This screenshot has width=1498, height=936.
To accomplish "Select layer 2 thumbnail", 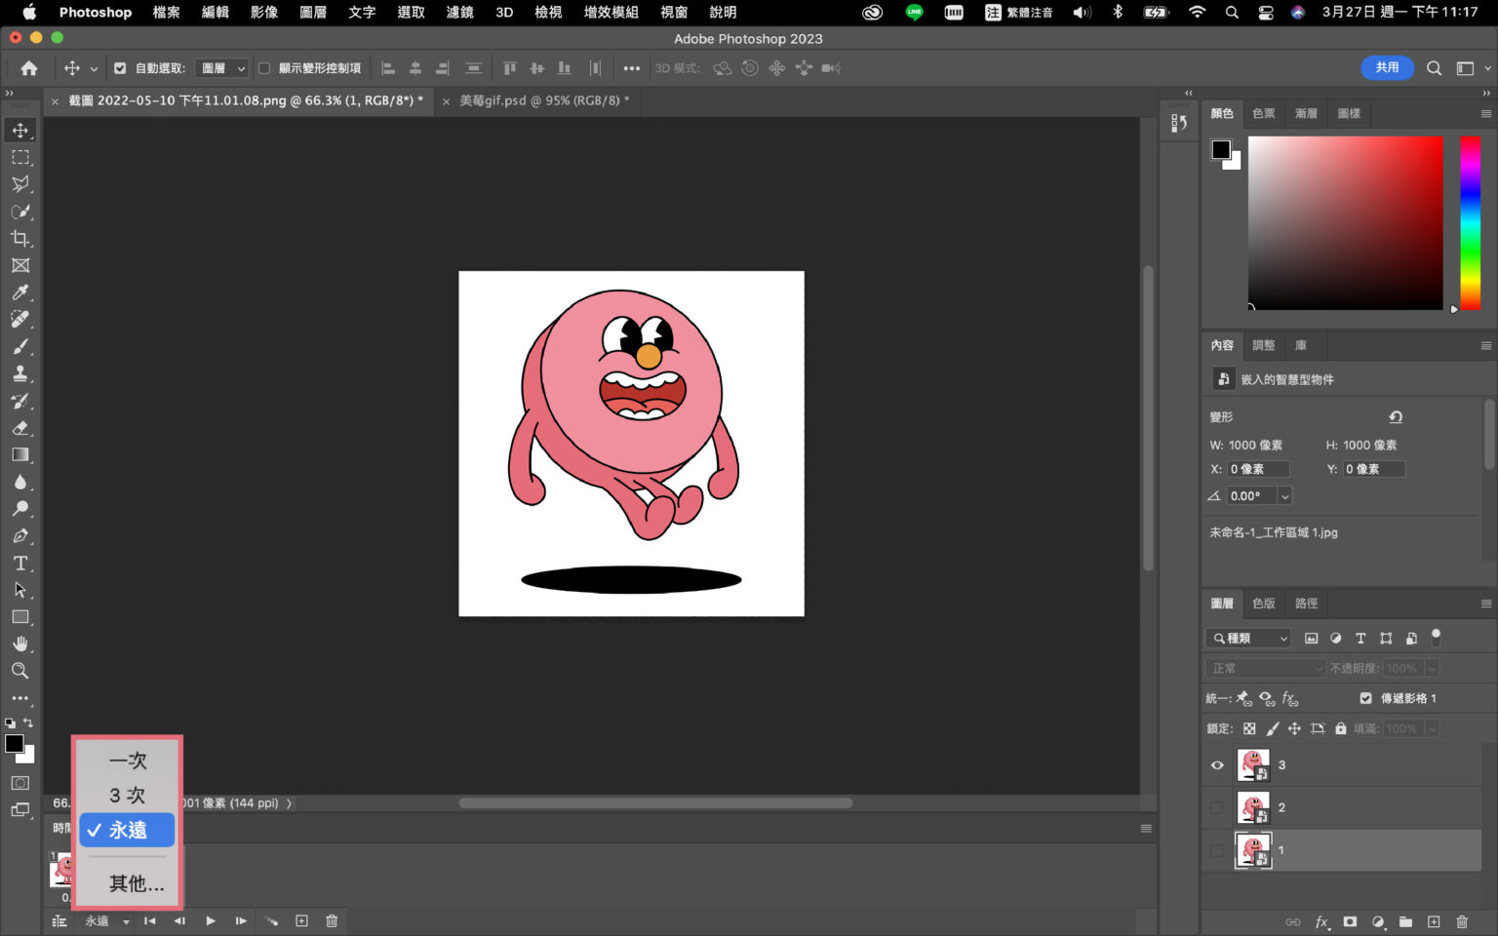I will [1253, 807].
